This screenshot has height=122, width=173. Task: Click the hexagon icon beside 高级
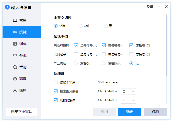click(15, 79)
